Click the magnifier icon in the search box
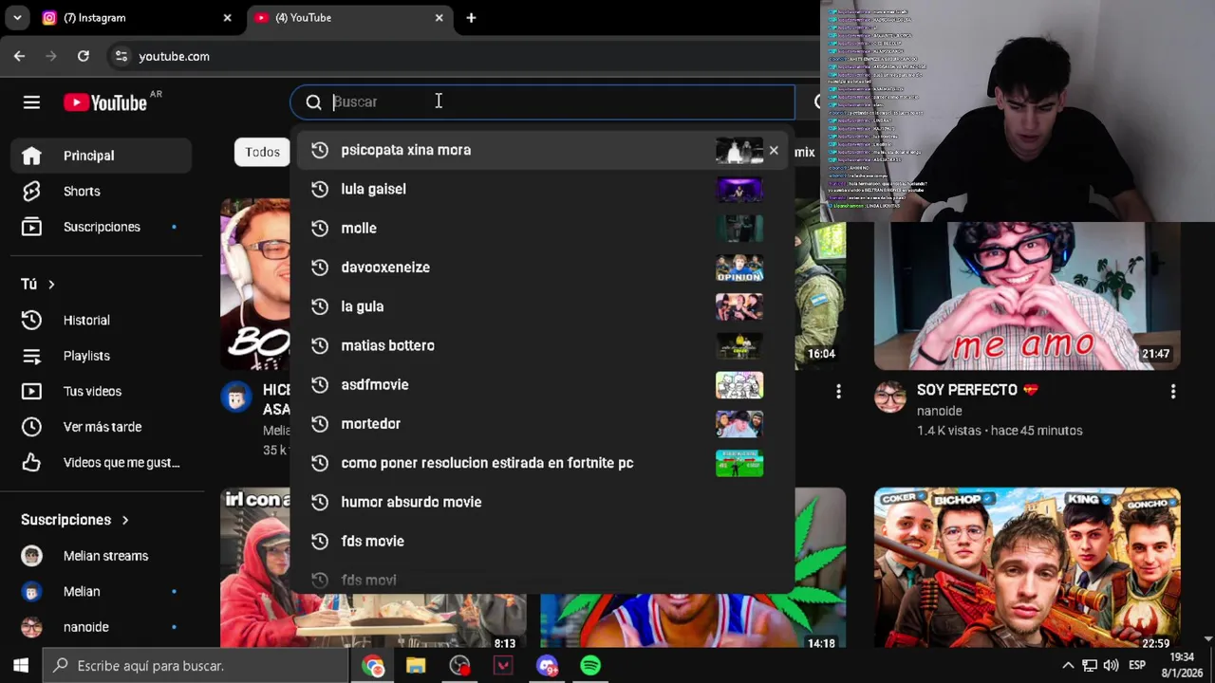The image size is (1215, 683). click(313, 102)
